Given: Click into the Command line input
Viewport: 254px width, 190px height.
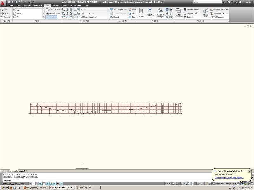Looking at the screenshot, I should coord(107,180).
